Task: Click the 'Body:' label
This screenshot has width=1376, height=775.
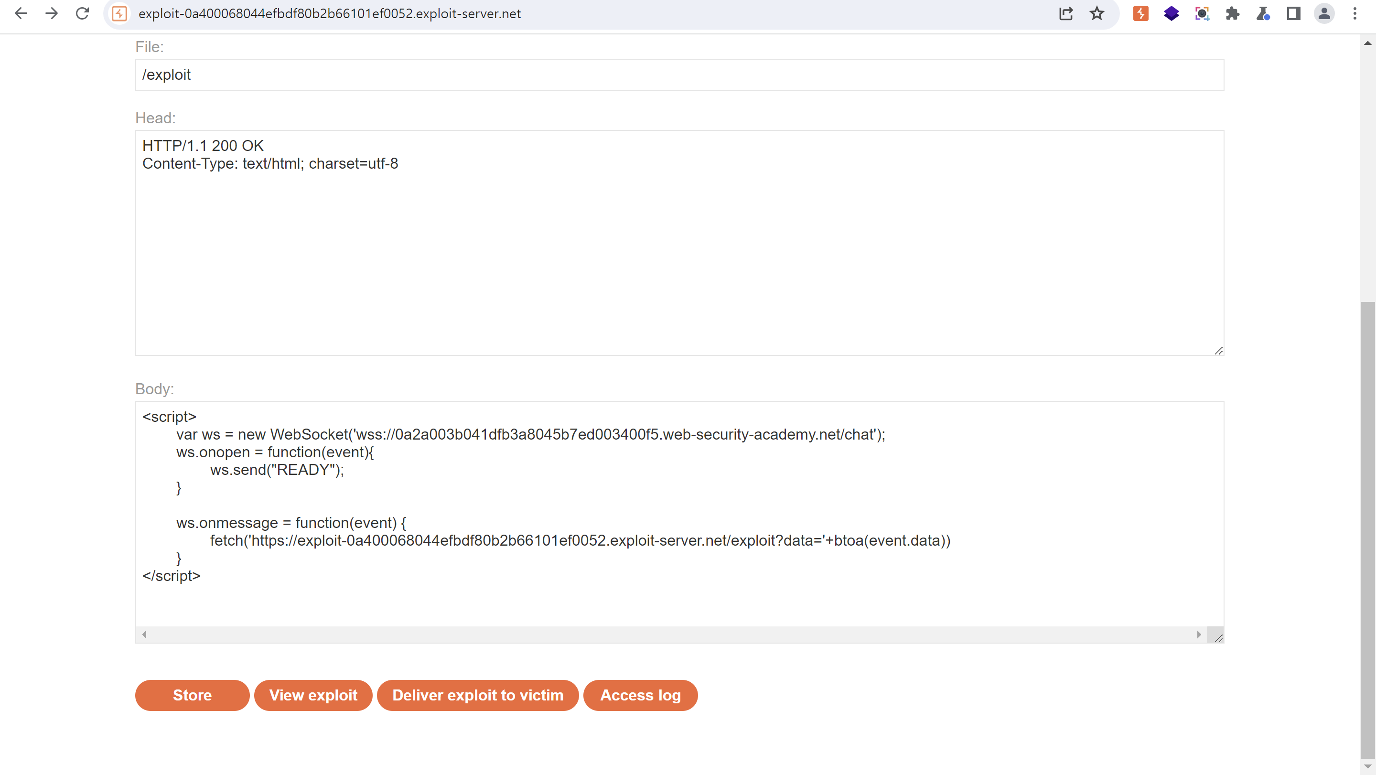Action: click(155, 389)
